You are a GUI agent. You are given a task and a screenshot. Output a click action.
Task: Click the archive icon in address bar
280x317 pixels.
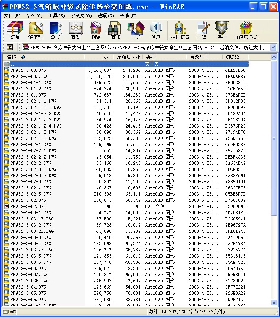[x=26, y=47]
